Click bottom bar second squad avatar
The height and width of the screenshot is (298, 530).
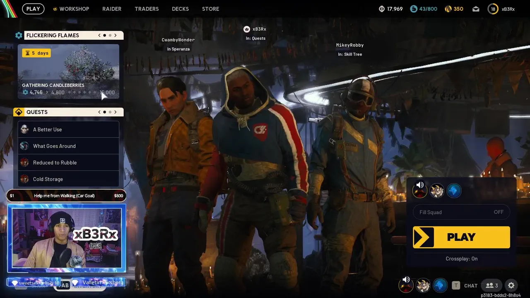point(423,285)
